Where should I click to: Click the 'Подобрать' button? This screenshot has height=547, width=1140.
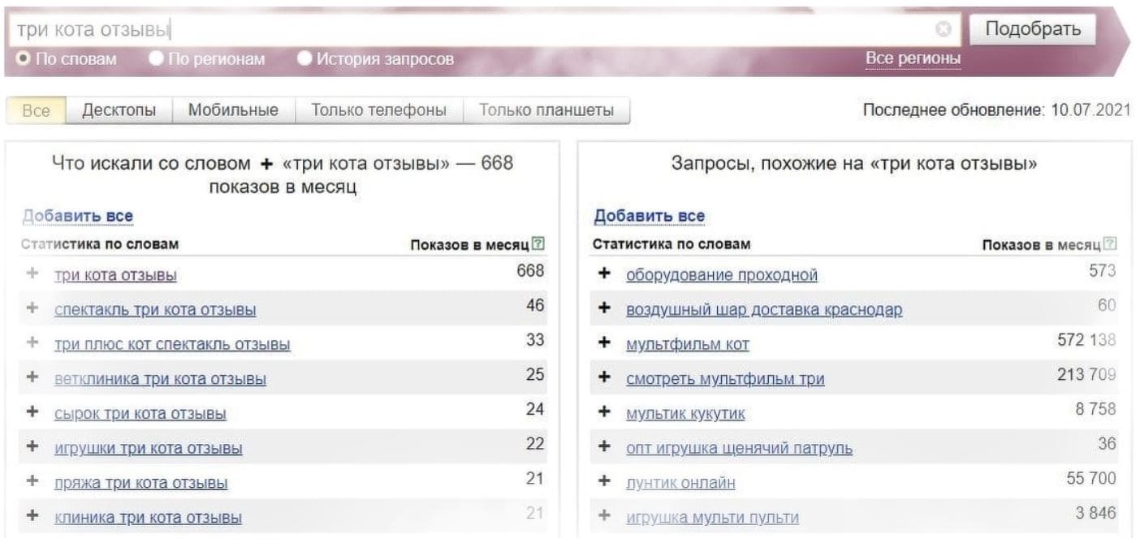pyautogui.click(x=1033, y=30)
